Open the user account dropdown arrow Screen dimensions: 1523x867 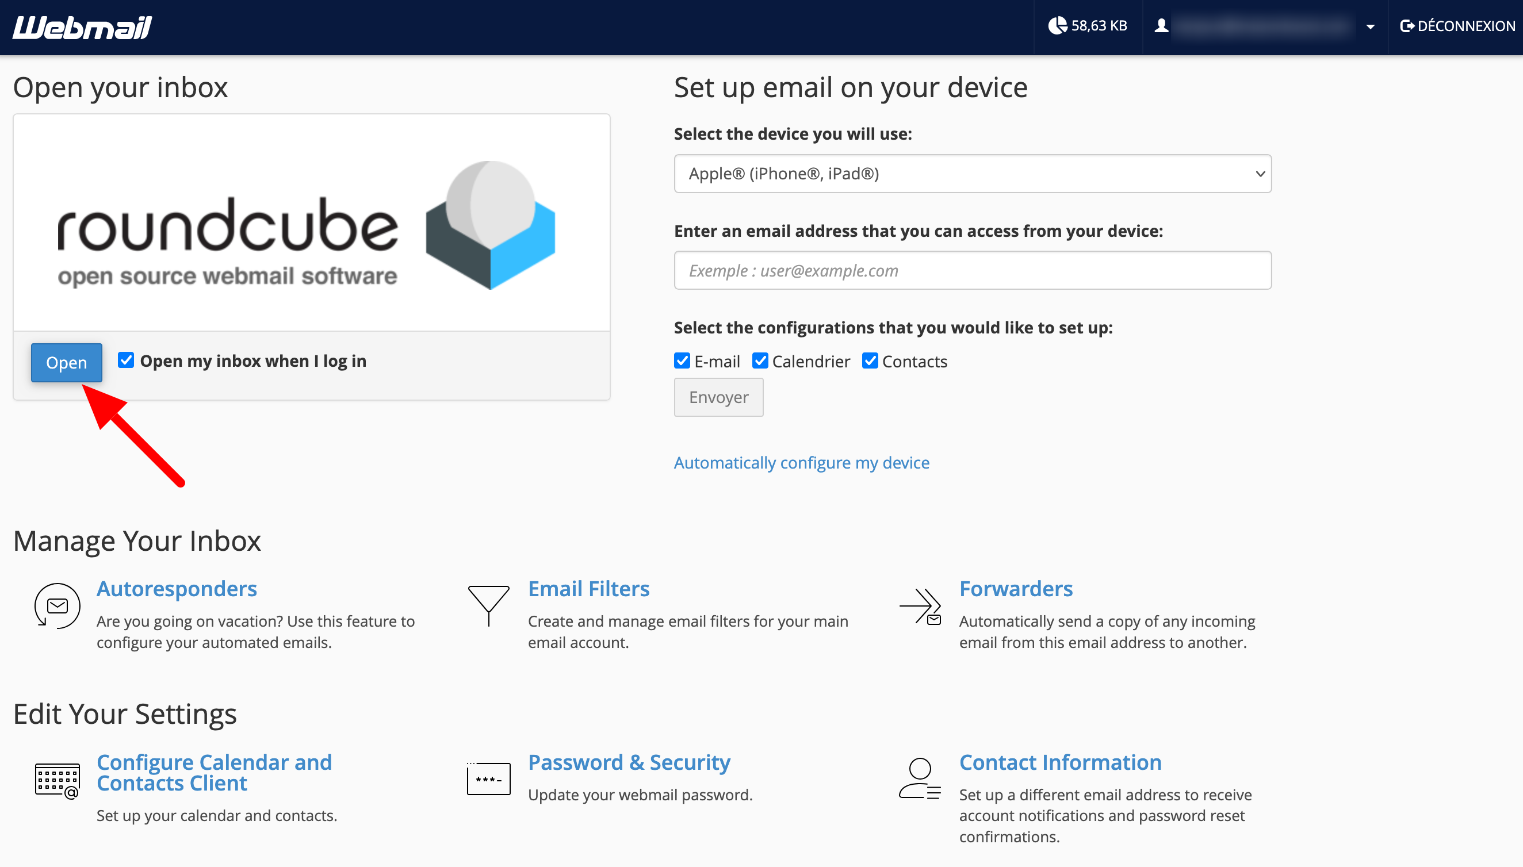pyautogui.click(x=1370, y=27)
